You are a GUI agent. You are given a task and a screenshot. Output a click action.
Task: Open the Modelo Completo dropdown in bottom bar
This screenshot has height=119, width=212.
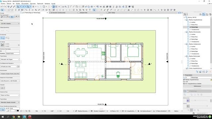coord(99,111)
